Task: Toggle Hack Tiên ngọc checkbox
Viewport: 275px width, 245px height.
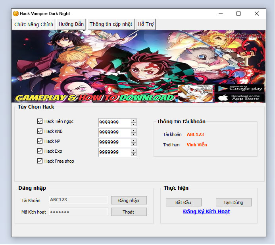Action: point(40,121)
